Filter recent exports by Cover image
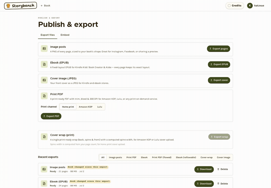Viewport: 271px width, 188px height. tap(224, 158)
